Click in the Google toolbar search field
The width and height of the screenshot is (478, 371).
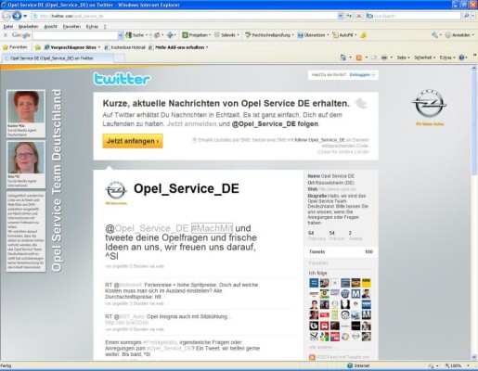(x=75, y=35)
